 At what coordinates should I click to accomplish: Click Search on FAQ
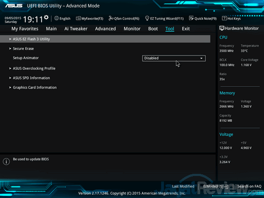tap(249, 186)
